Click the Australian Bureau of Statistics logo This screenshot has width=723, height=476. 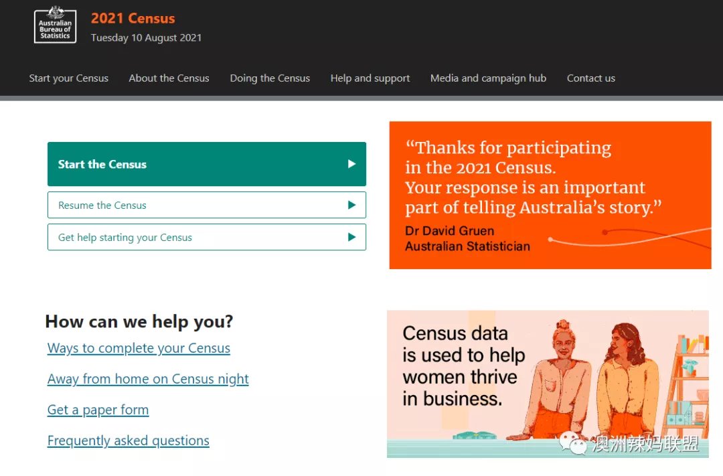55,25
